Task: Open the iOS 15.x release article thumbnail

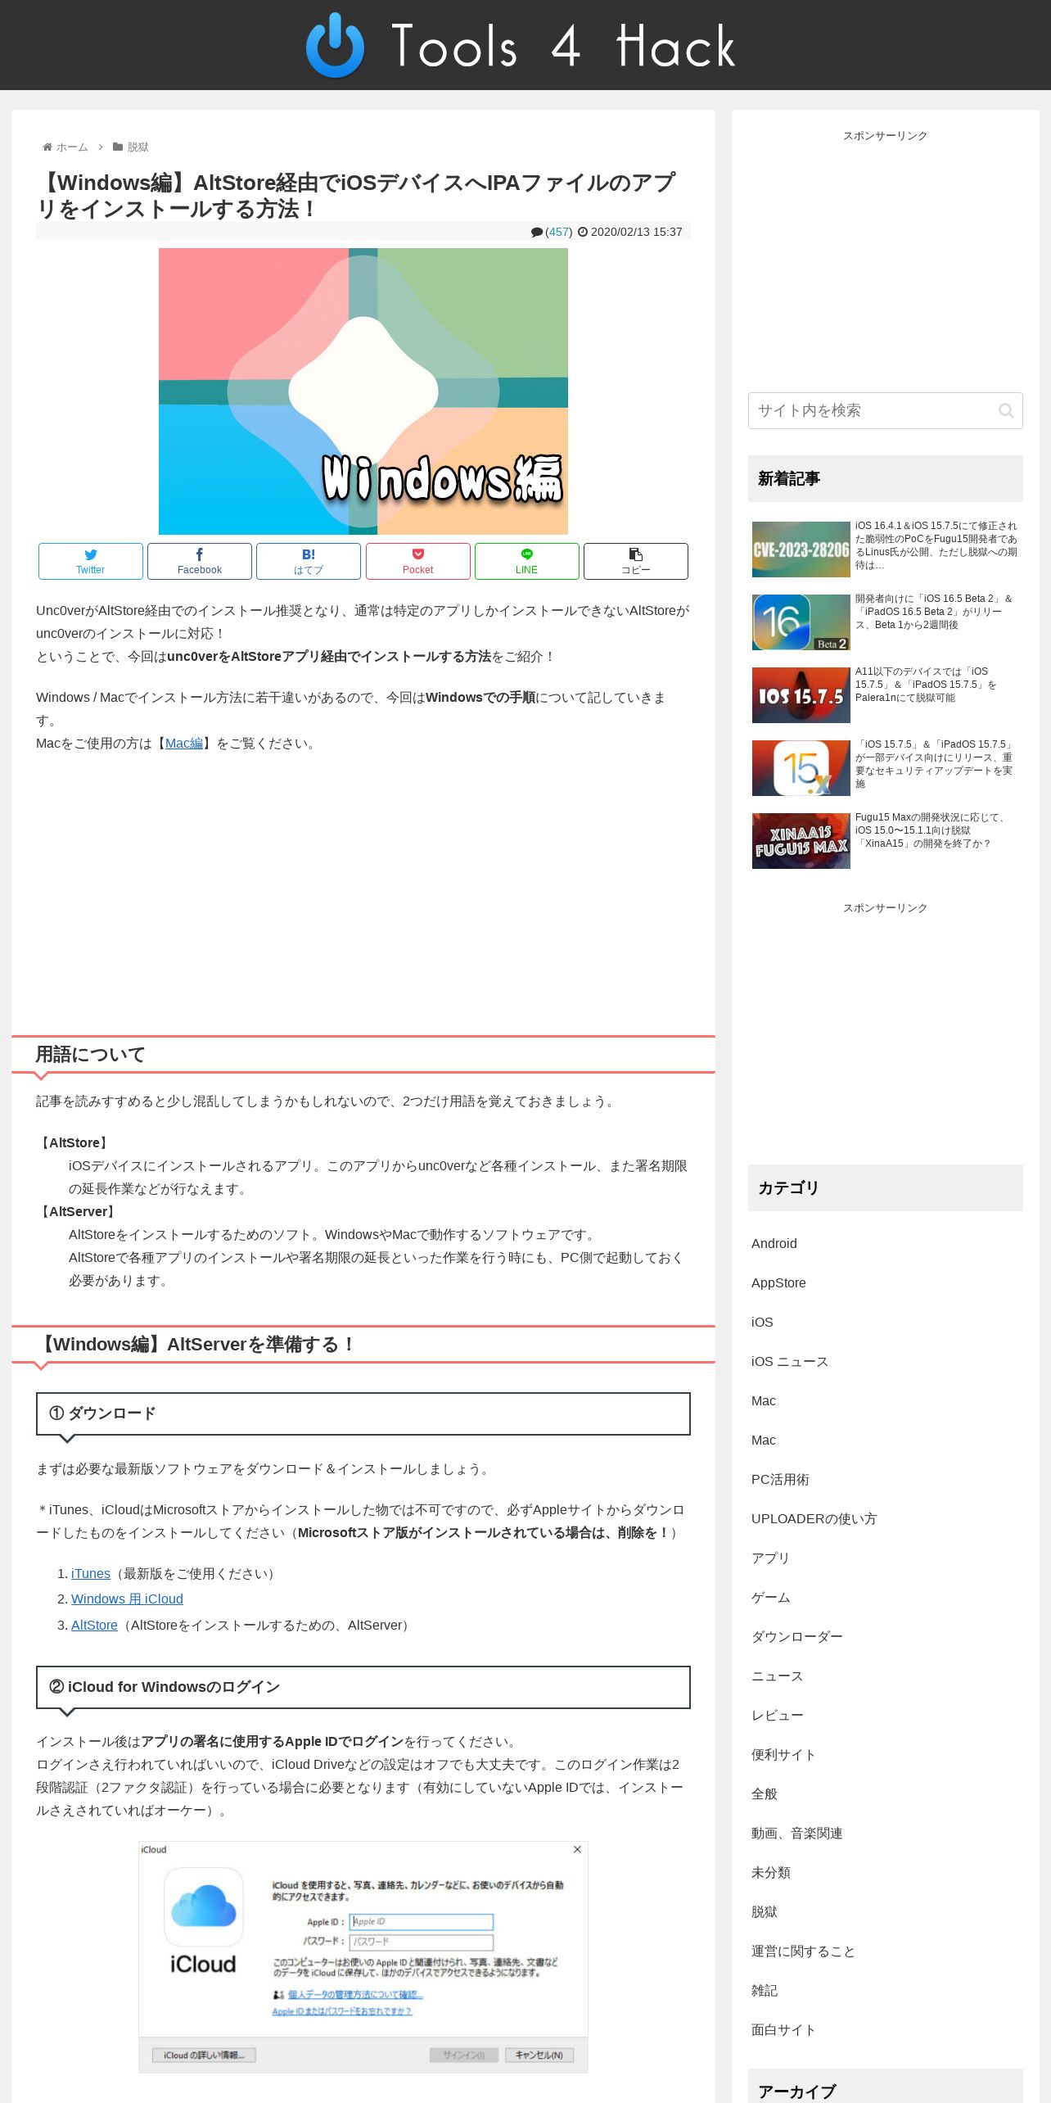Action: 801,768
